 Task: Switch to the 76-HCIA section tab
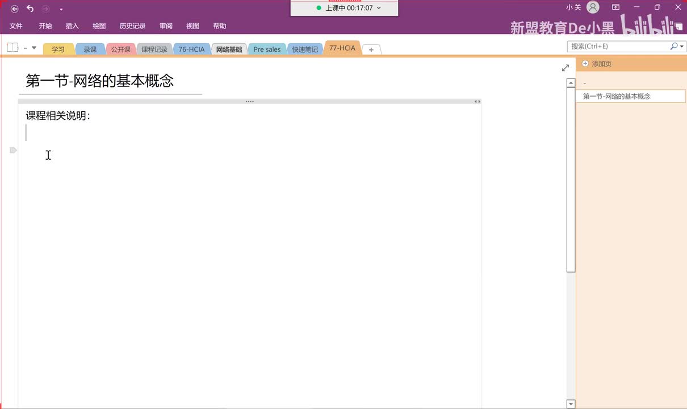click(192, 49)
